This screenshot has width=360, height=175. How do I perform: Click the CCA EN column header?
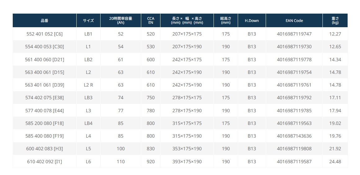151,21
